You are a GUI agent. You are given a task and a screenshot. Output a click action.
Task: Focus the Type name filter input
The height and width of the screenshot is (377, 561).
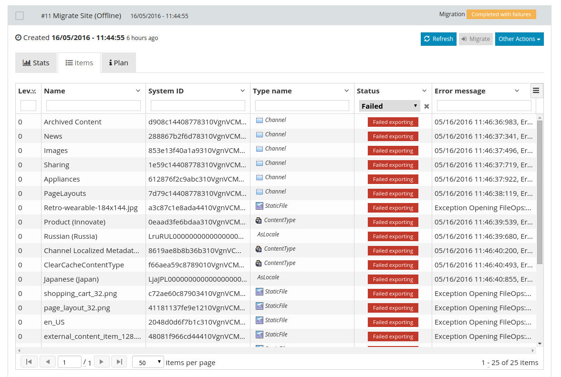pos(302,105)
